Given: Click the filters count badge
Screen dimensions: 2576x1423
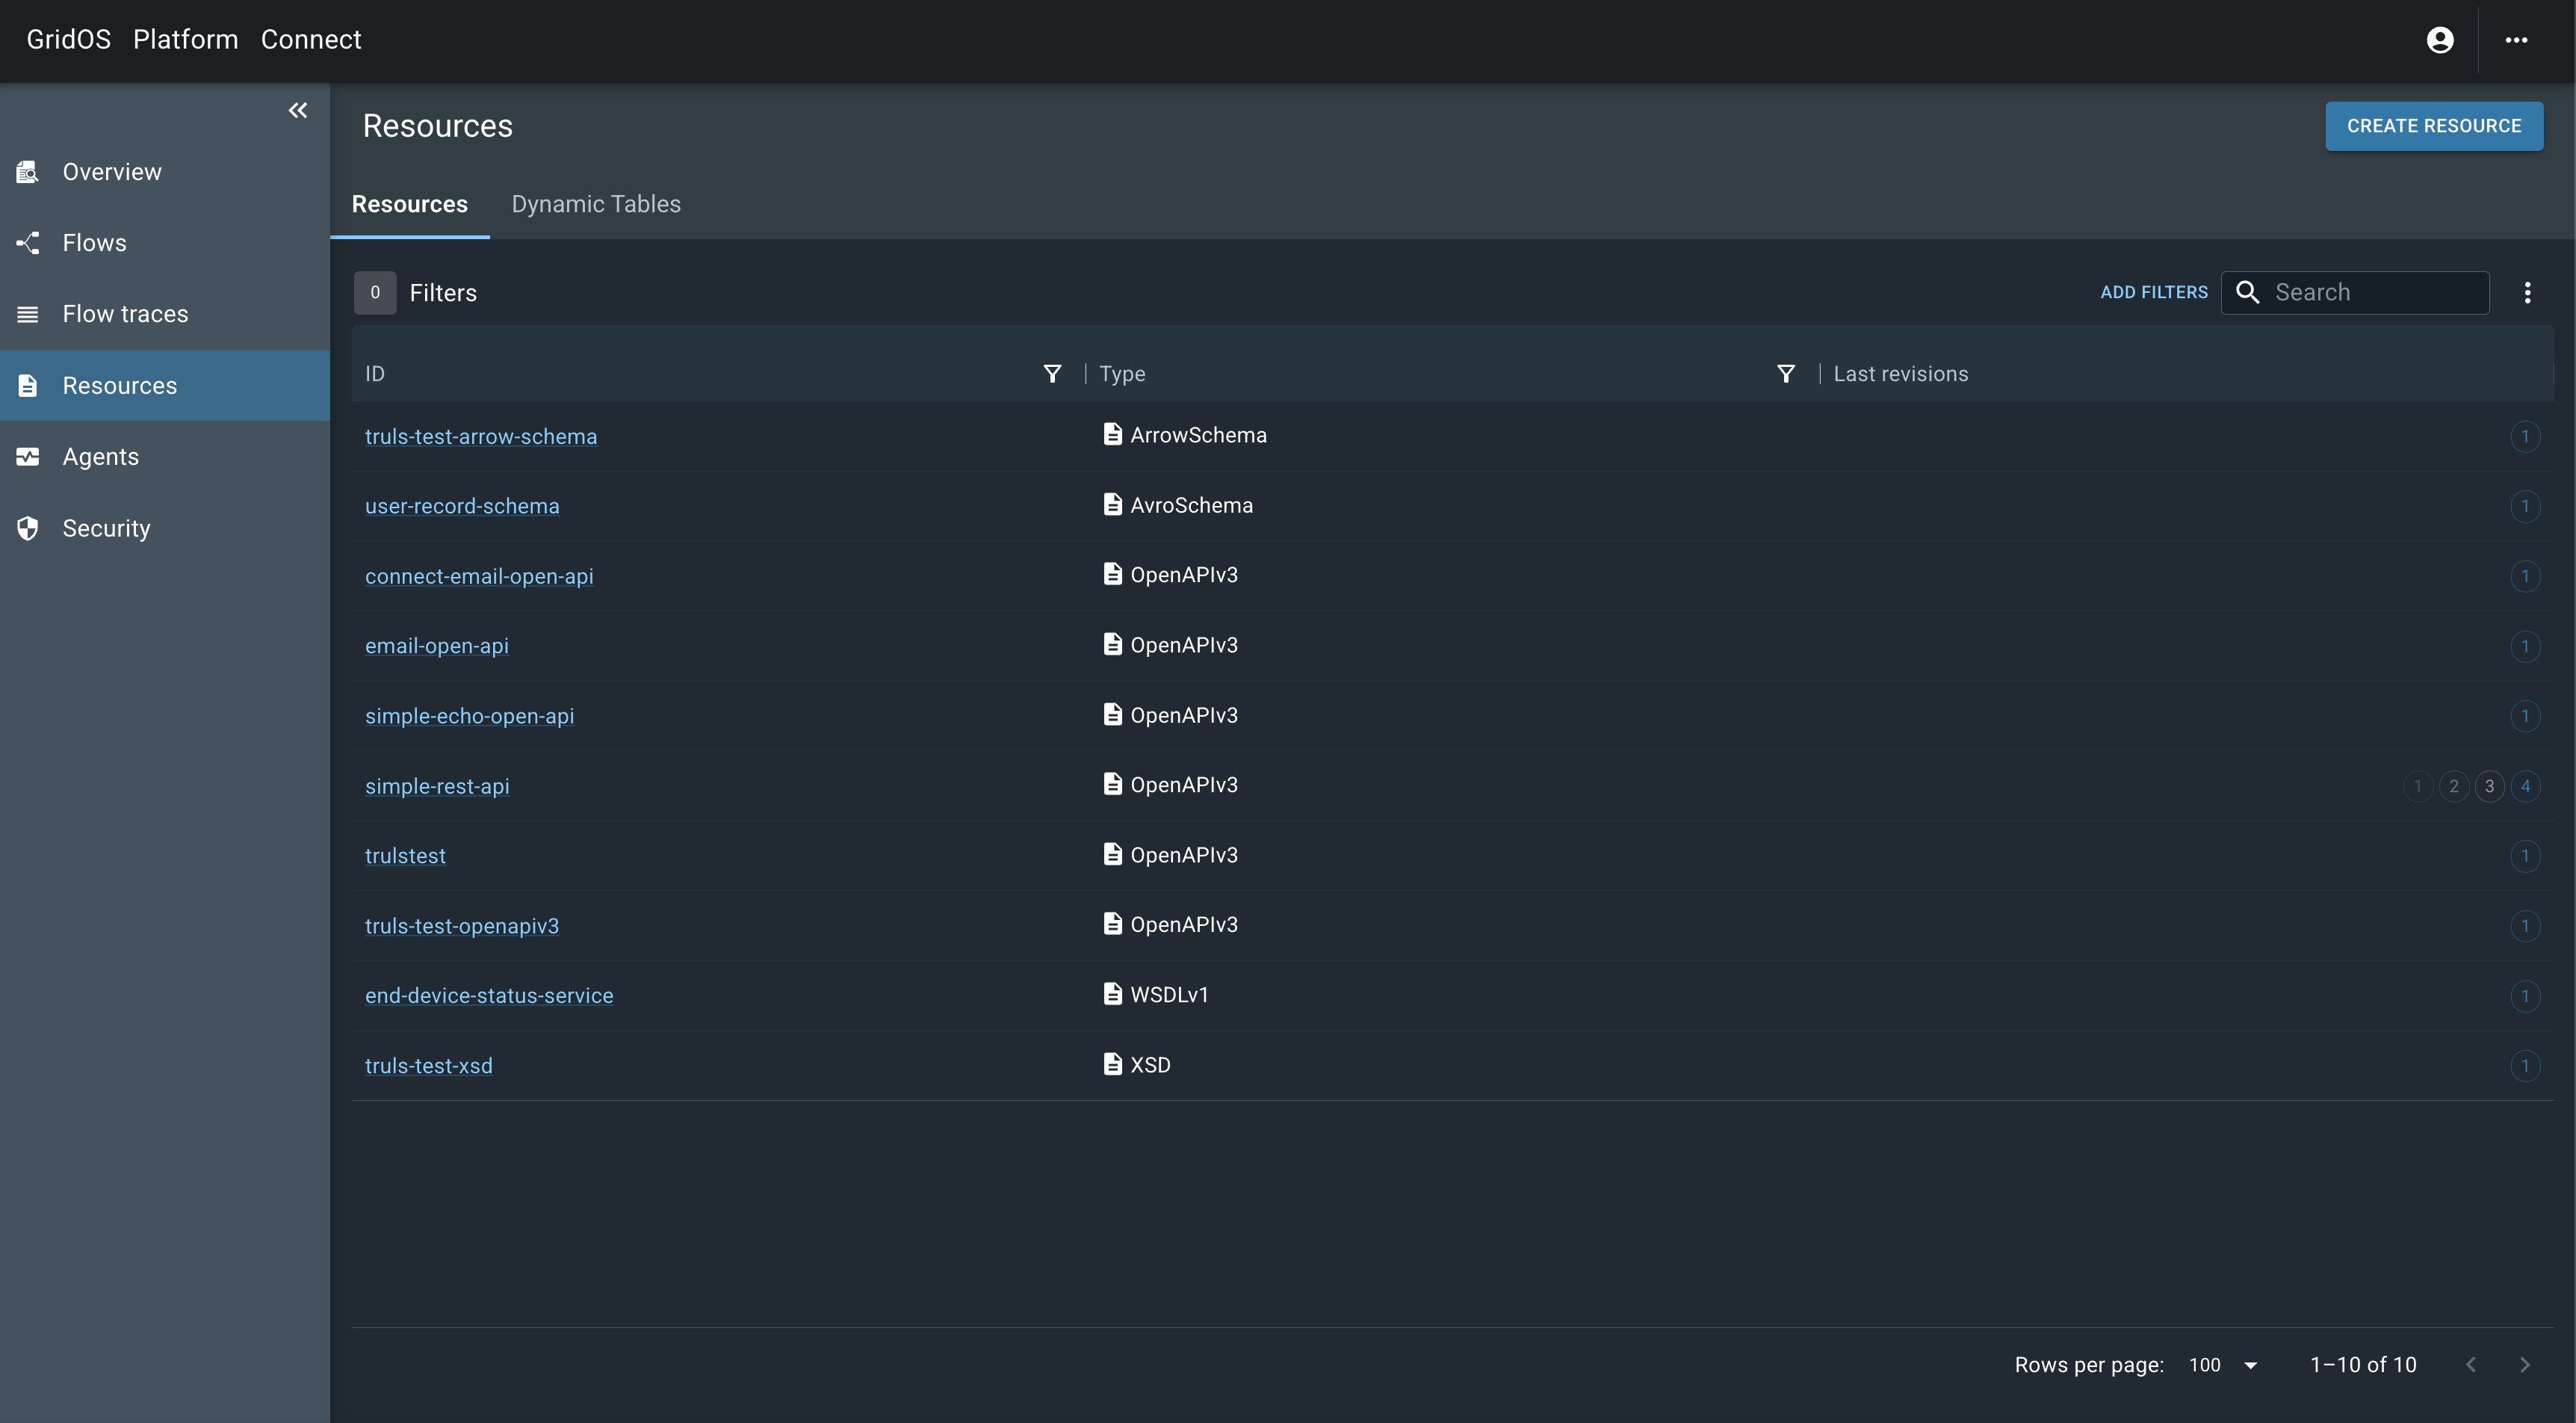Looking at the screenshot, I should (375, 292).
